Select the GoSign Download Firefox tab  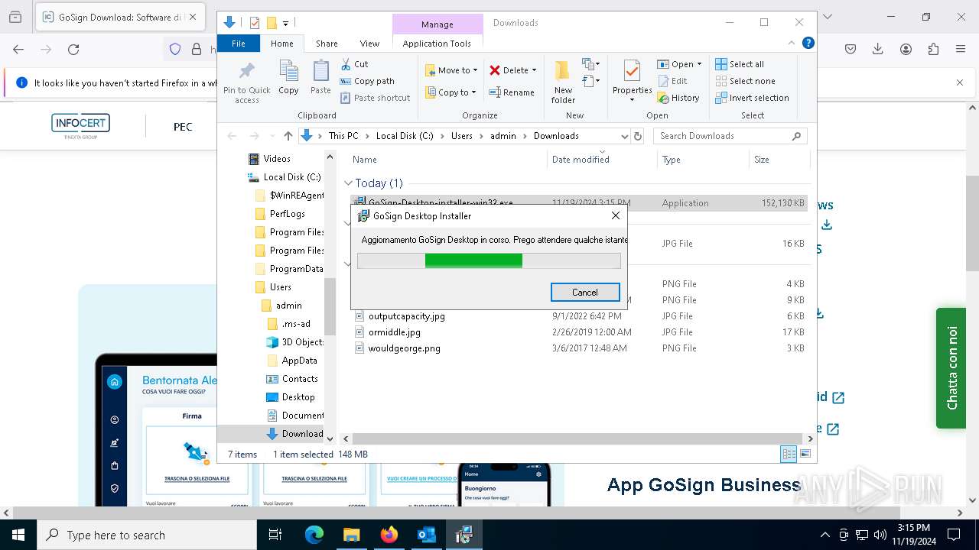pyautogui.click(x=120, y=17)
